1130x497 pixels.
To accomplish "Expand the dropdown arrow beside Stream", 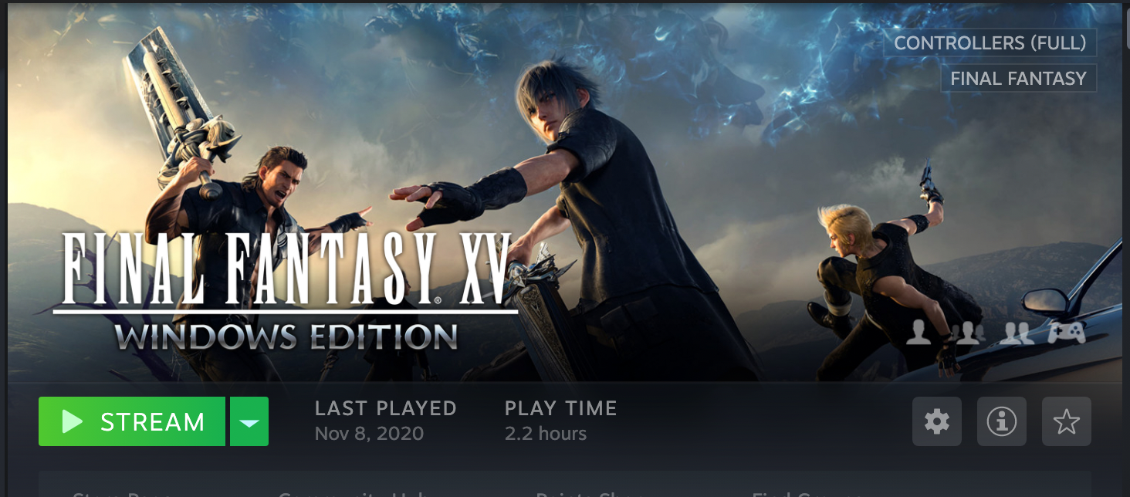I will pyautogui.click(x=249, y=421).
